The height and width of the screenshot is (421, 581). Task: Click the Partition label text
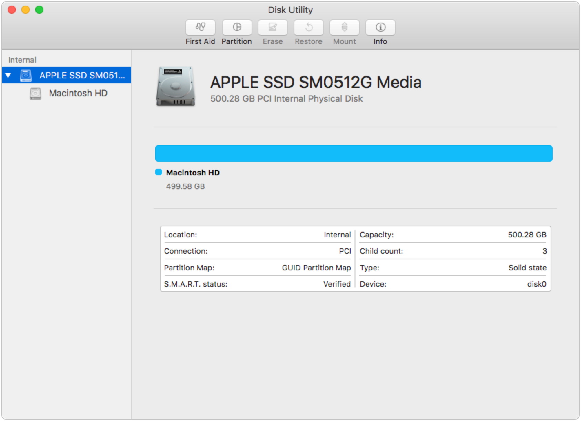pos(237,41)
